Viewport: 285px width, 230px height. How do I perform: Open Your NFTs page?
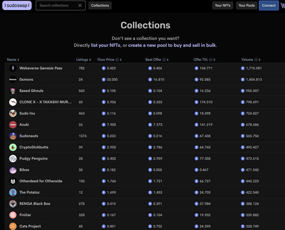[223, 5]
